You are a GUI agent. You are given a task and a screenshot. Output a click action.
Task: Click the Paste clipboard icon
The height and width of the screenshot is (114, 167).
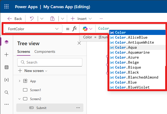(52, 19)
